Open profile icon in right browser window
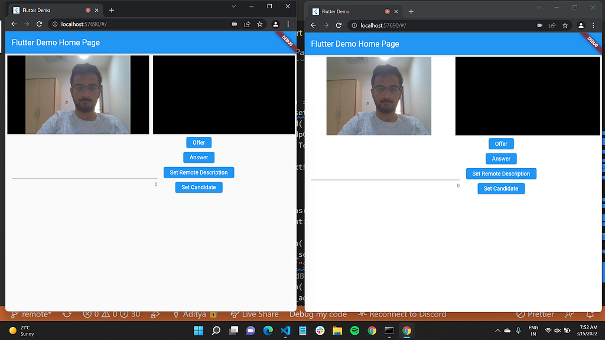Image resolution: width=605 pixels, height=340 pixels. click(x=581, y=25)
